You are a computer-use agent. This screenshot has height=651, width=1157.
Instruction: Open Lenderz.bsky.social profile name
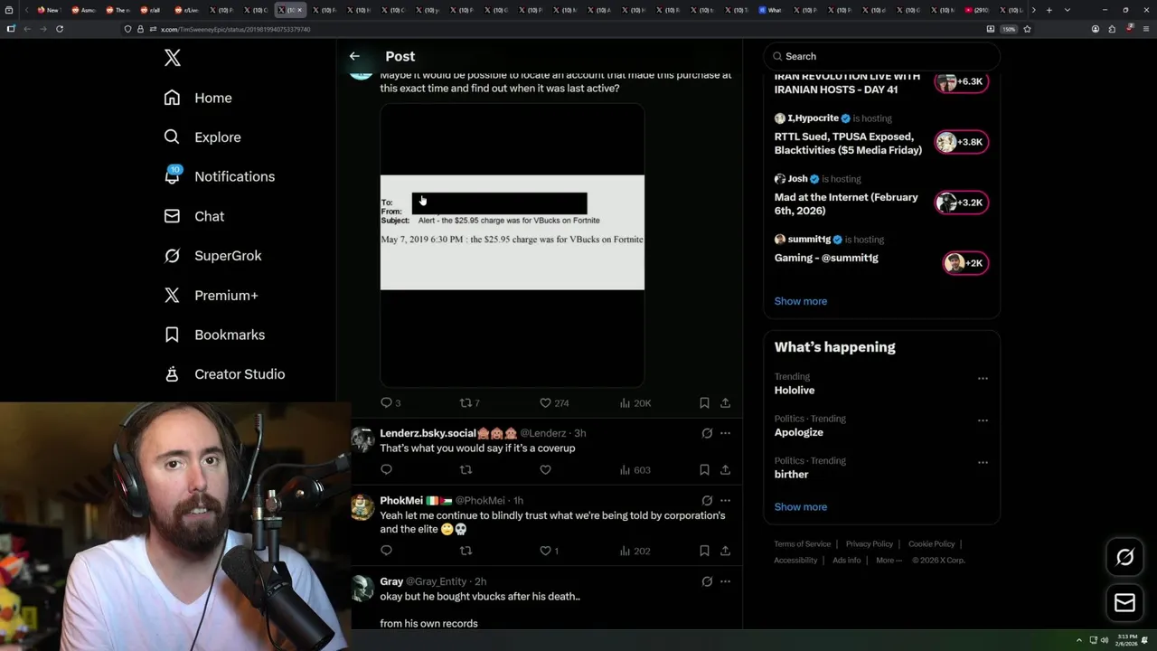pos(428,433)
